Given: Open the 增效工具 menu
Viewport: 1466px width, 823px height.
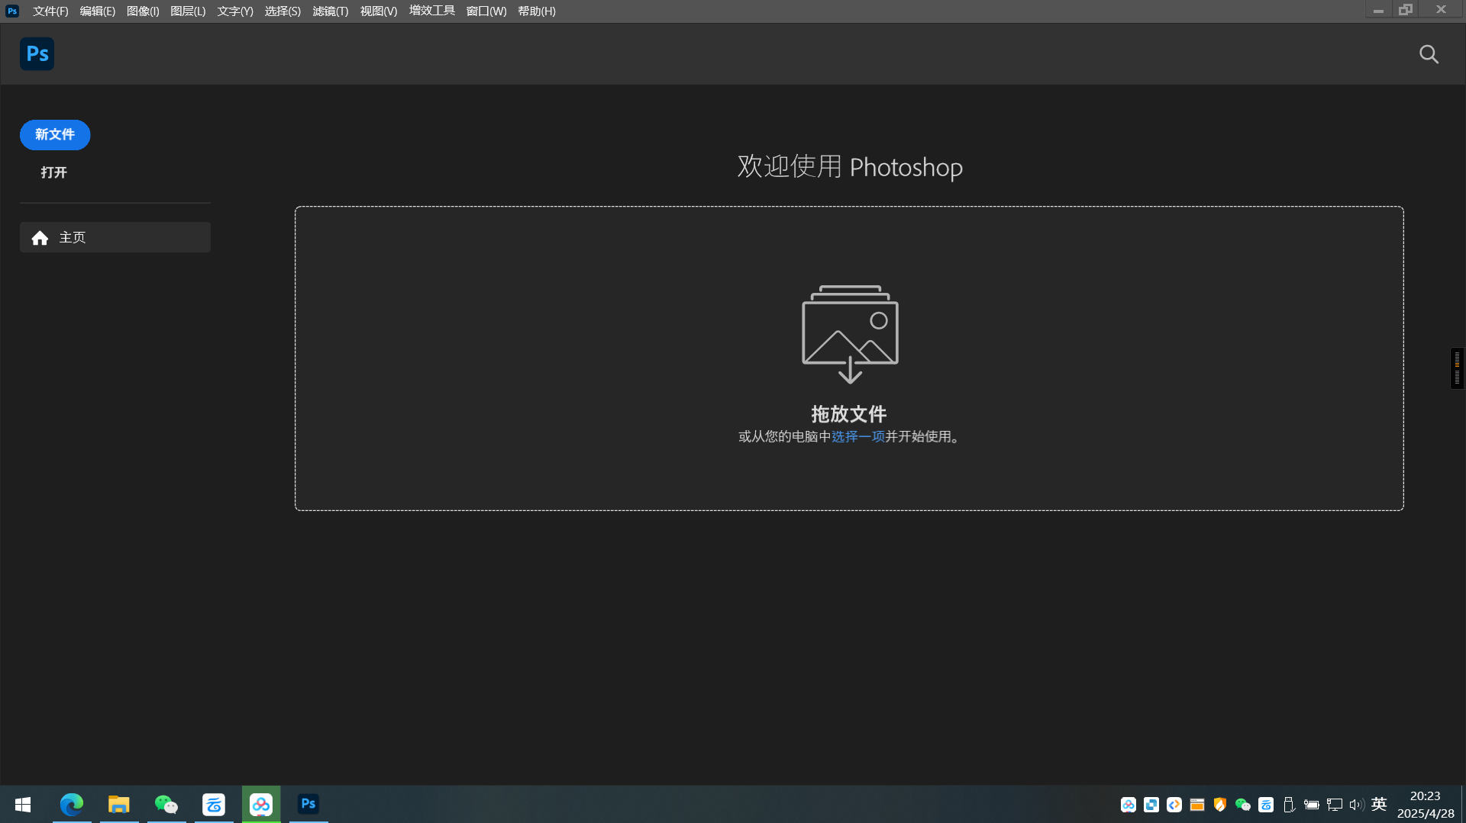Looking at the screenshot, I should point(432,11).
